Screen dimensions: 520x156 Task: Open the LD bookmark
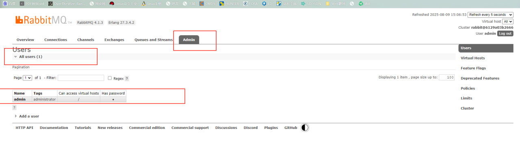point(267,3)
